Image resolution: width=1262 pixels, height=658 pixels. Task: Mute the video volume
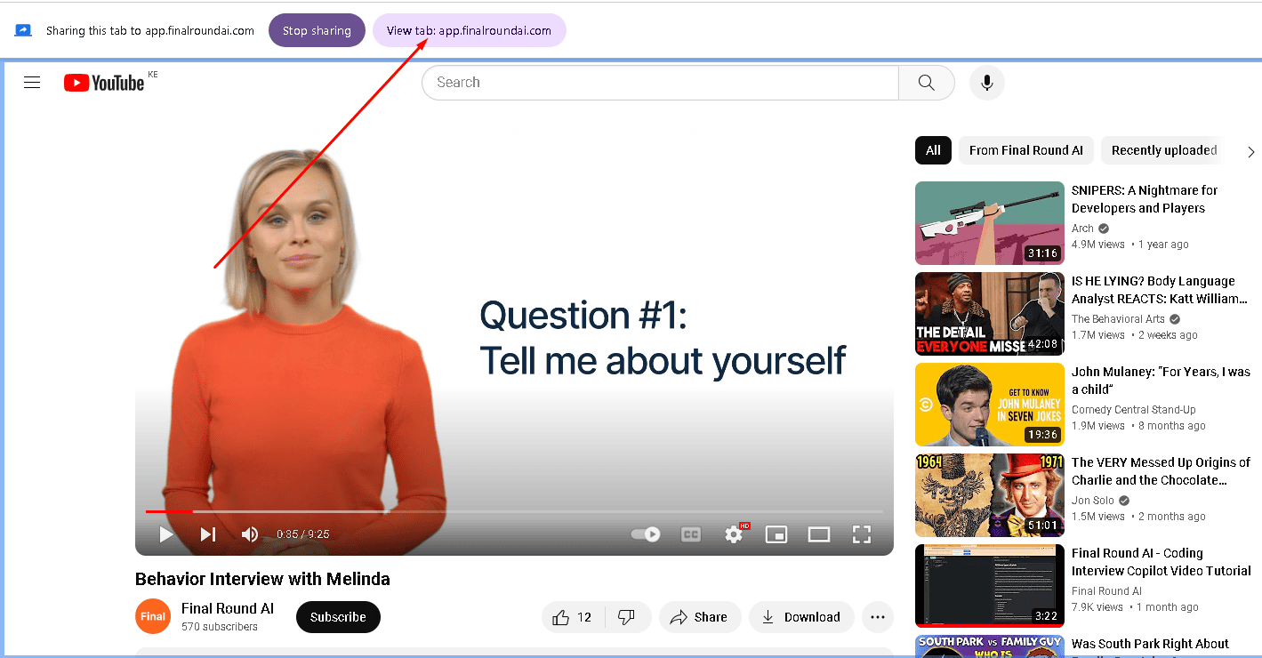click(249, 534)
